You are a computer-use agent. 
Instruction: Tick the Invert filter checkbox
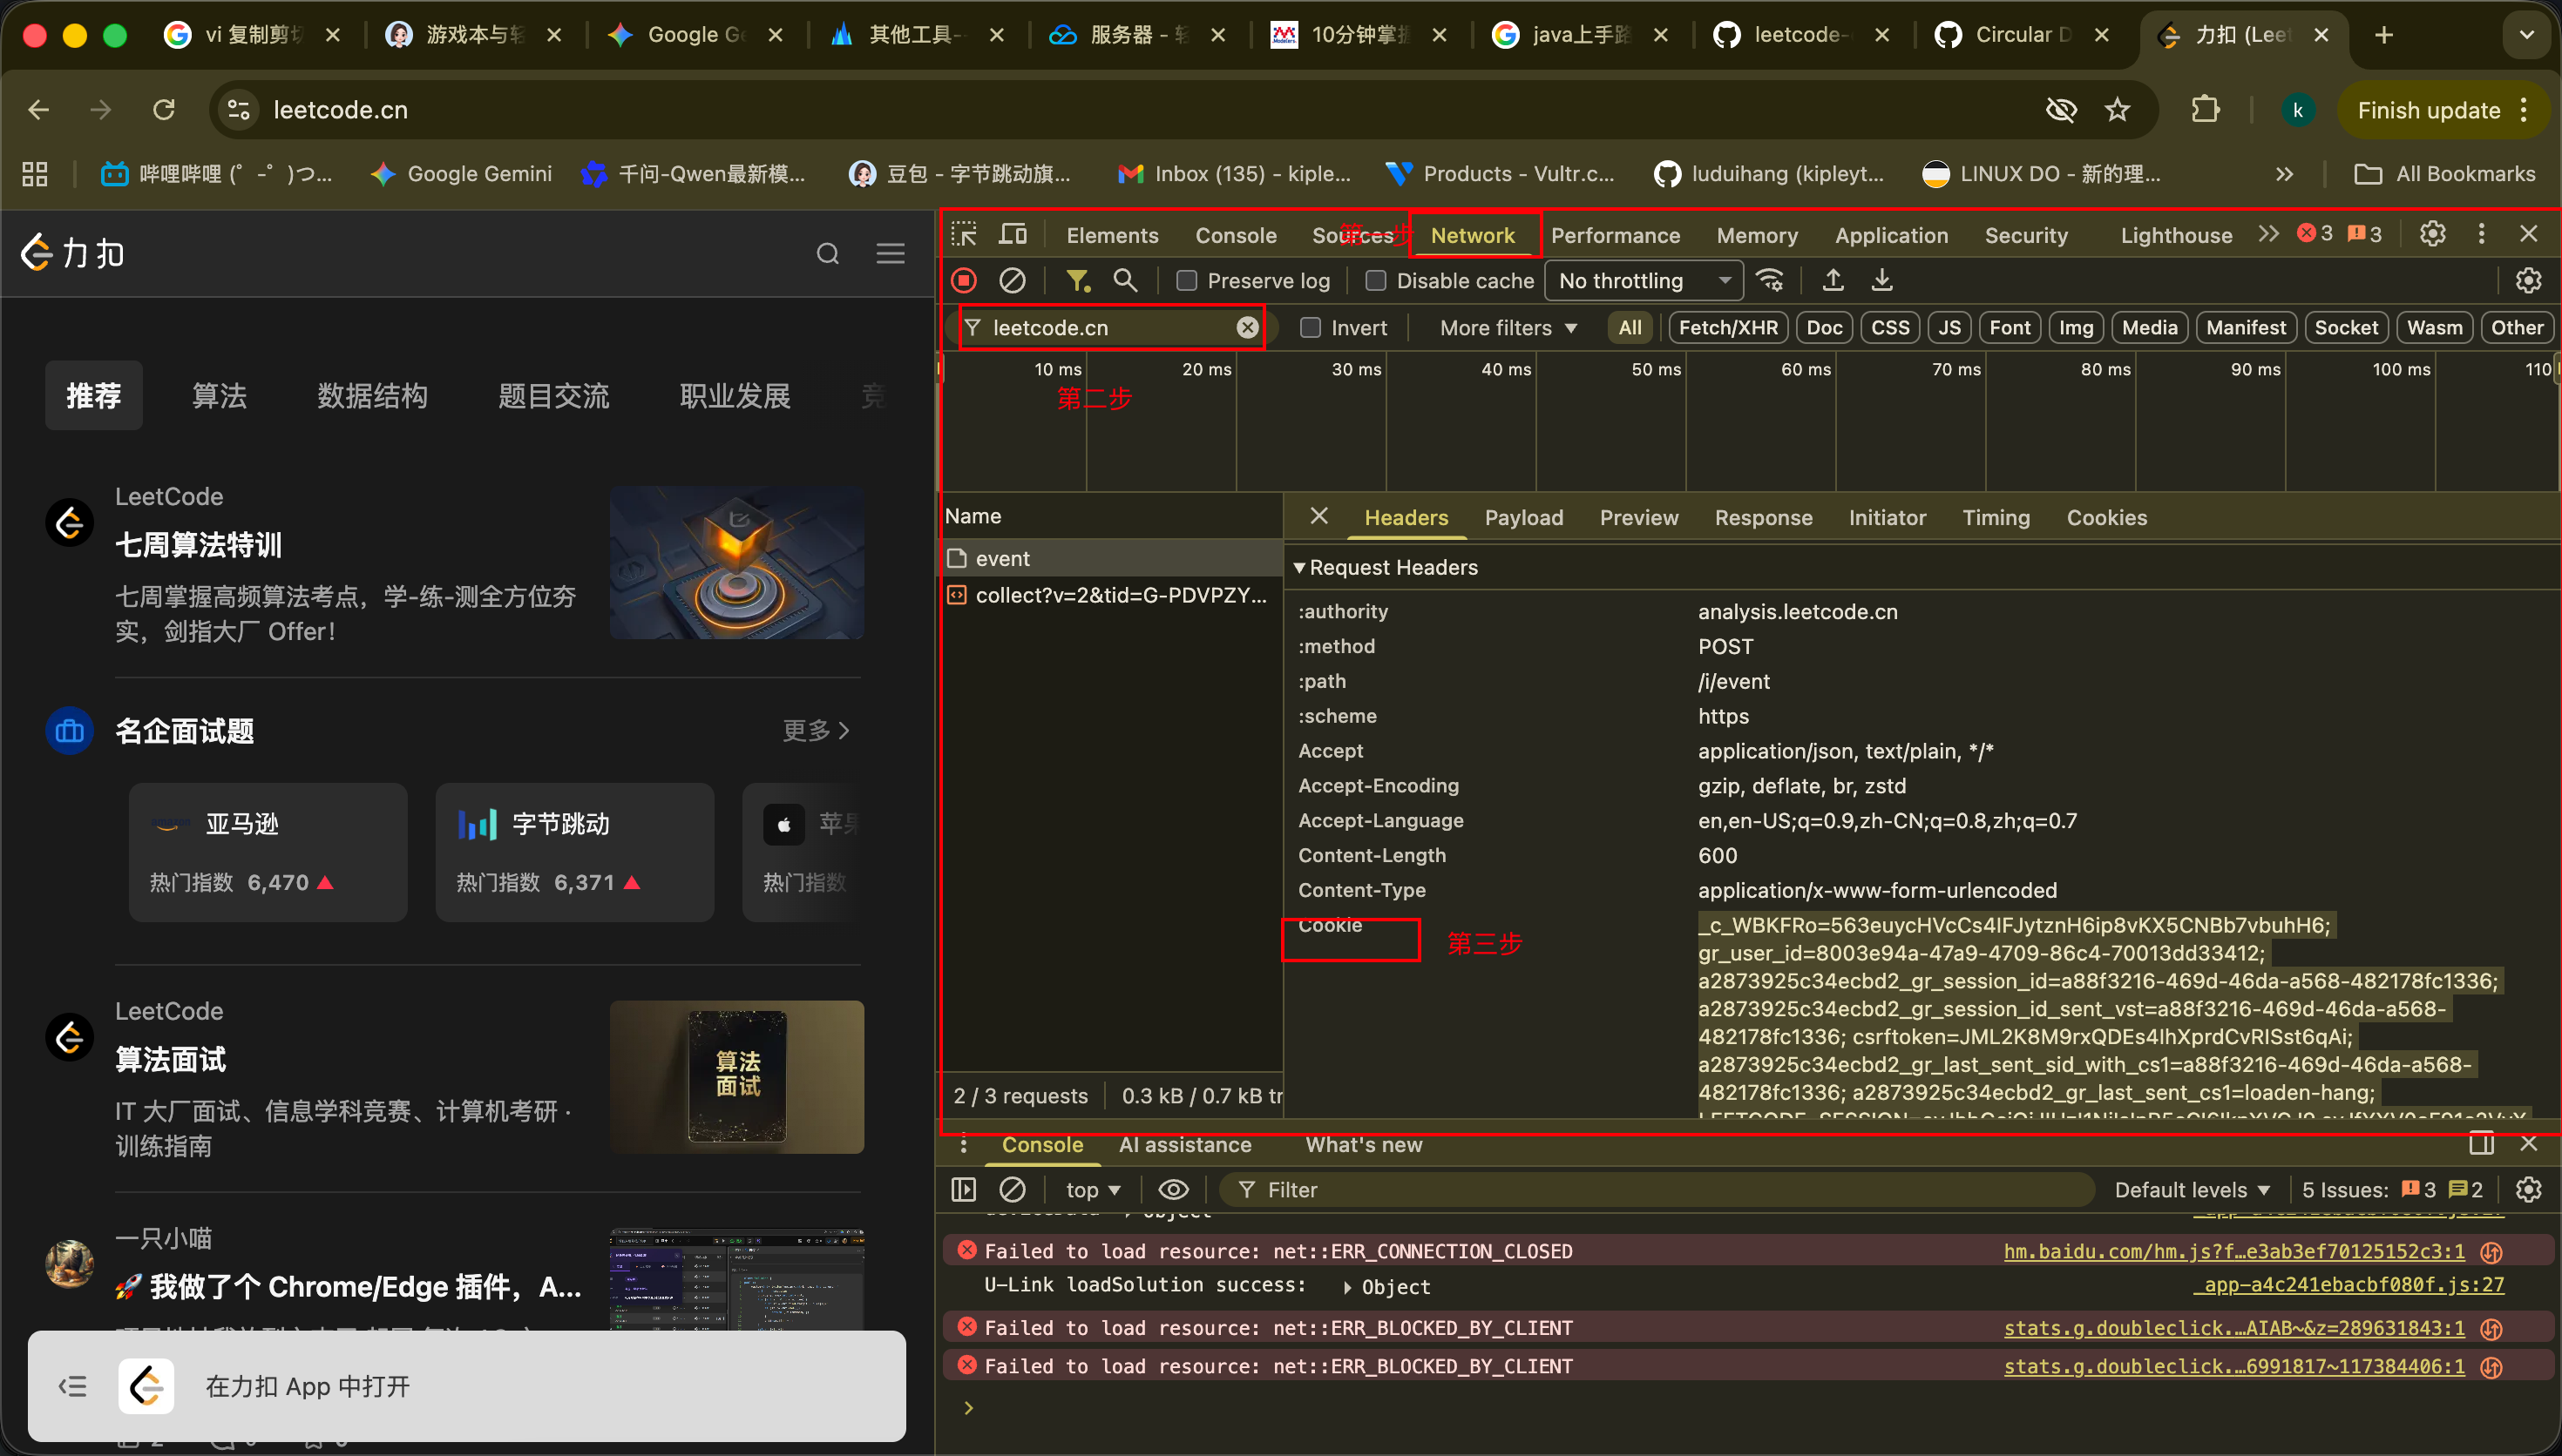1310,328
